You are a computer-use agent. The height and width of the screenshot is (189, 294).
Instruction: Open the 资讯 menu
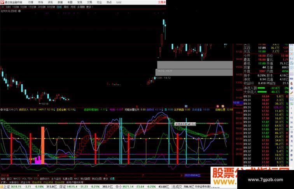(50, 2)
